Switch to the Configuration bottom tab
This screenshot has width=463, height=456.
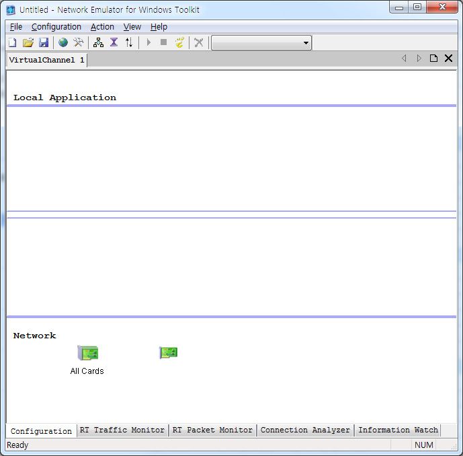tap(41, 431)
